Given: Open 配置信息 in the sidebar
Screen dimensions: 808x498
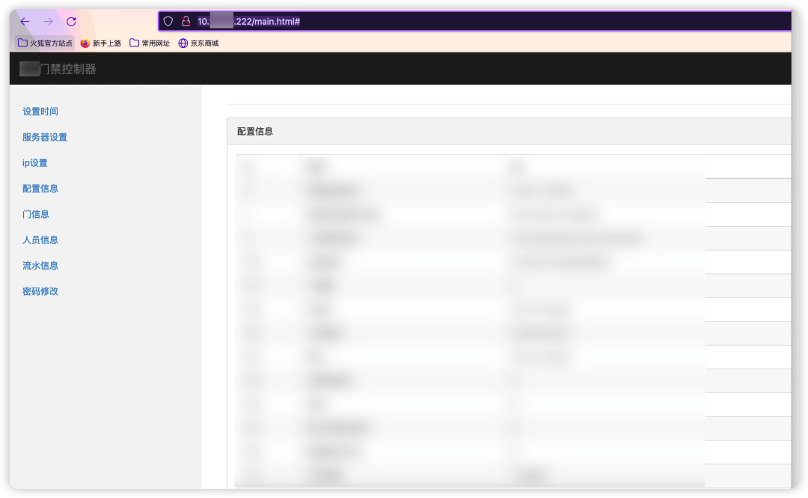Looking at the screenshot, I should (40, 189).
